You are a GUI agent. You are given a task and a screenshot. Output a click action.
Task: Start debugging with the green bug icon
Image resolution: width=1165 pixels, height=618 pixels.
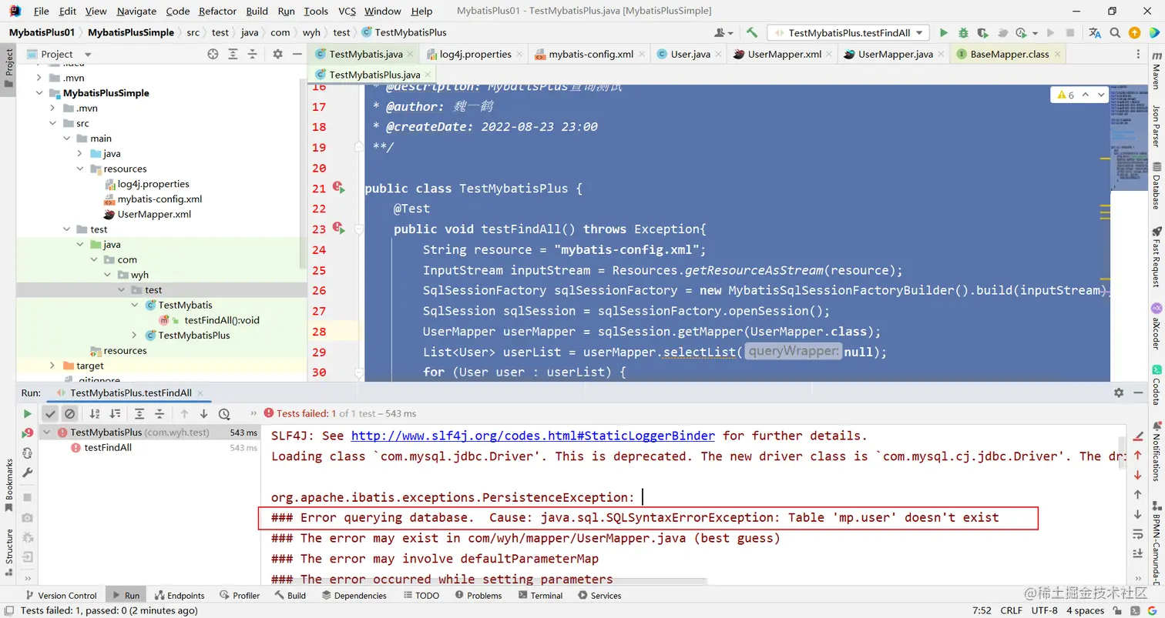coord(963,33)
